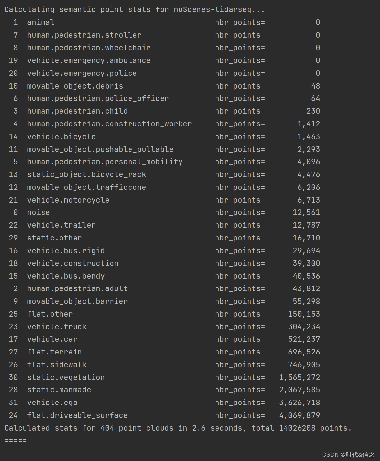Click 'movable_object.barrier' line
The height and width of the screenshot is (461, 380).
coord(77,301)
